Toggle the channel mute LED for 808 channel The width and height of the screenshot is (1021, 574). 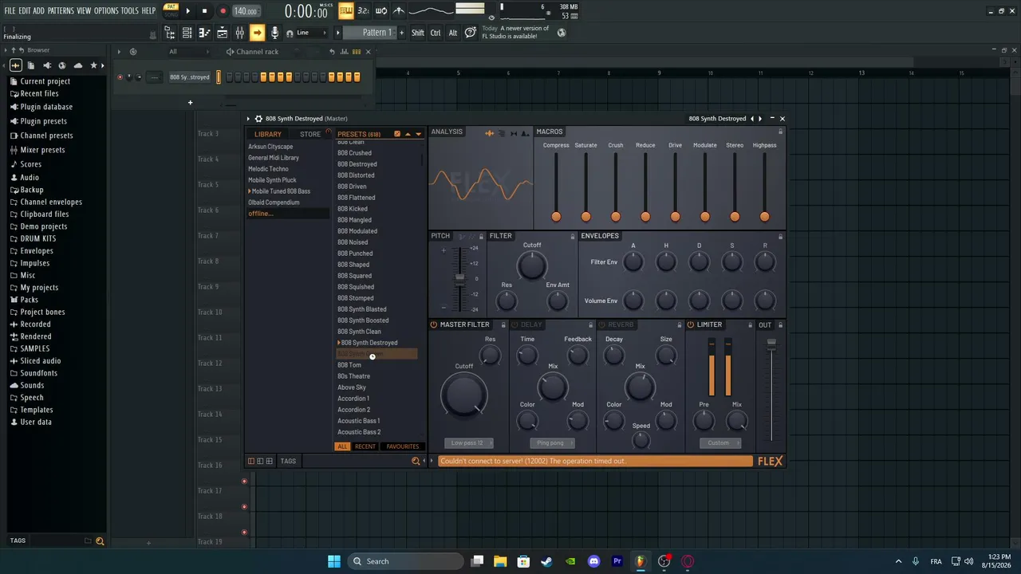pyautogui.click(x=120, y=77)
